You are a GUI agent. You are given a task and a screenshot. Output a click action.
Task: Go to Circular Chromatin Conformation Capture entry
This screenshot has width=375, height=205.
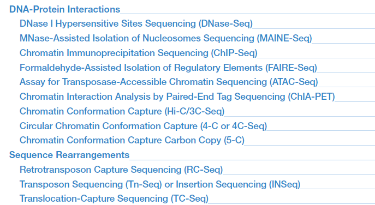coord(143,126)
